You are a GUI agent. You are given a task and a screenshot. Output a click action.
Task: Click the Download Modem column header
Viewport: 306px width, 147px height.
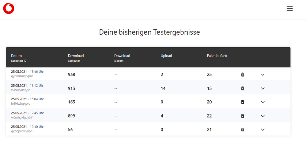point(122,56)
